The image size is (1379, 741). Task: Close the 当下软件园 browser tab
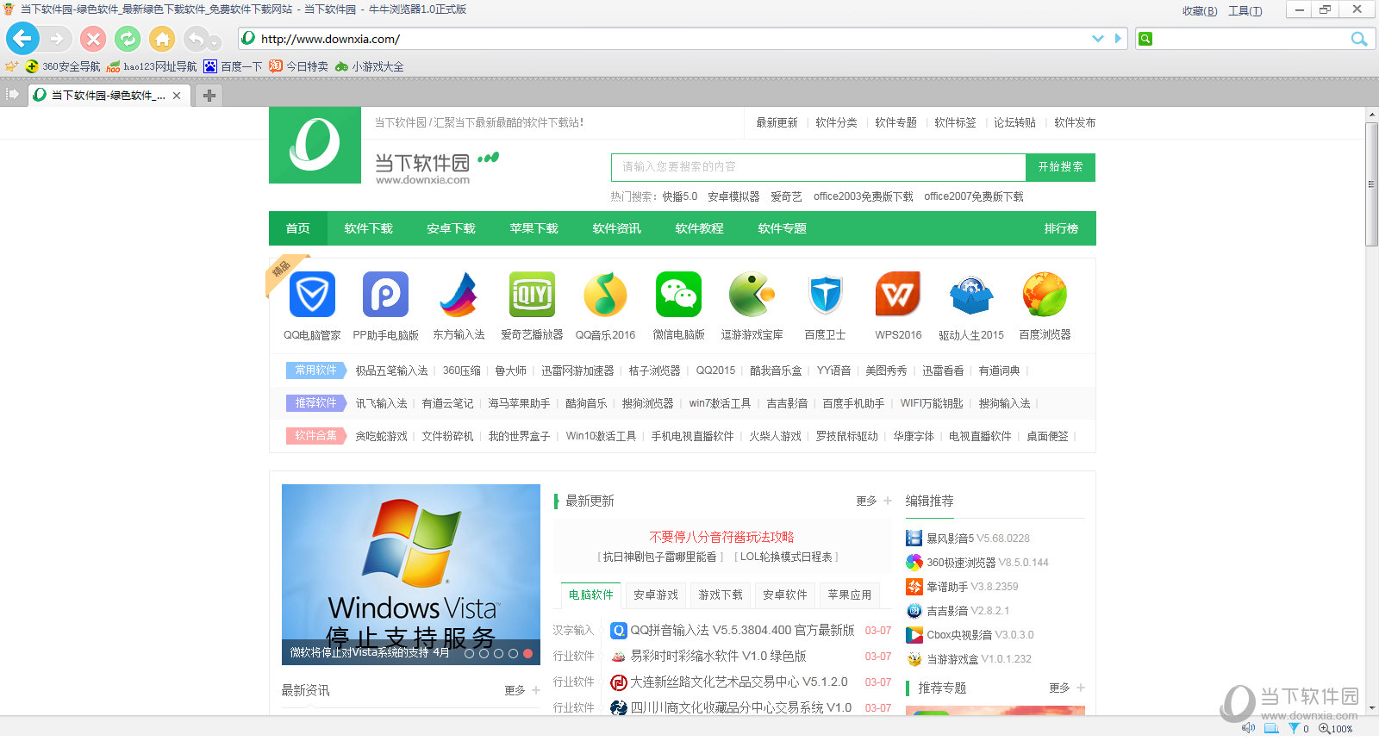coord(177,96)
